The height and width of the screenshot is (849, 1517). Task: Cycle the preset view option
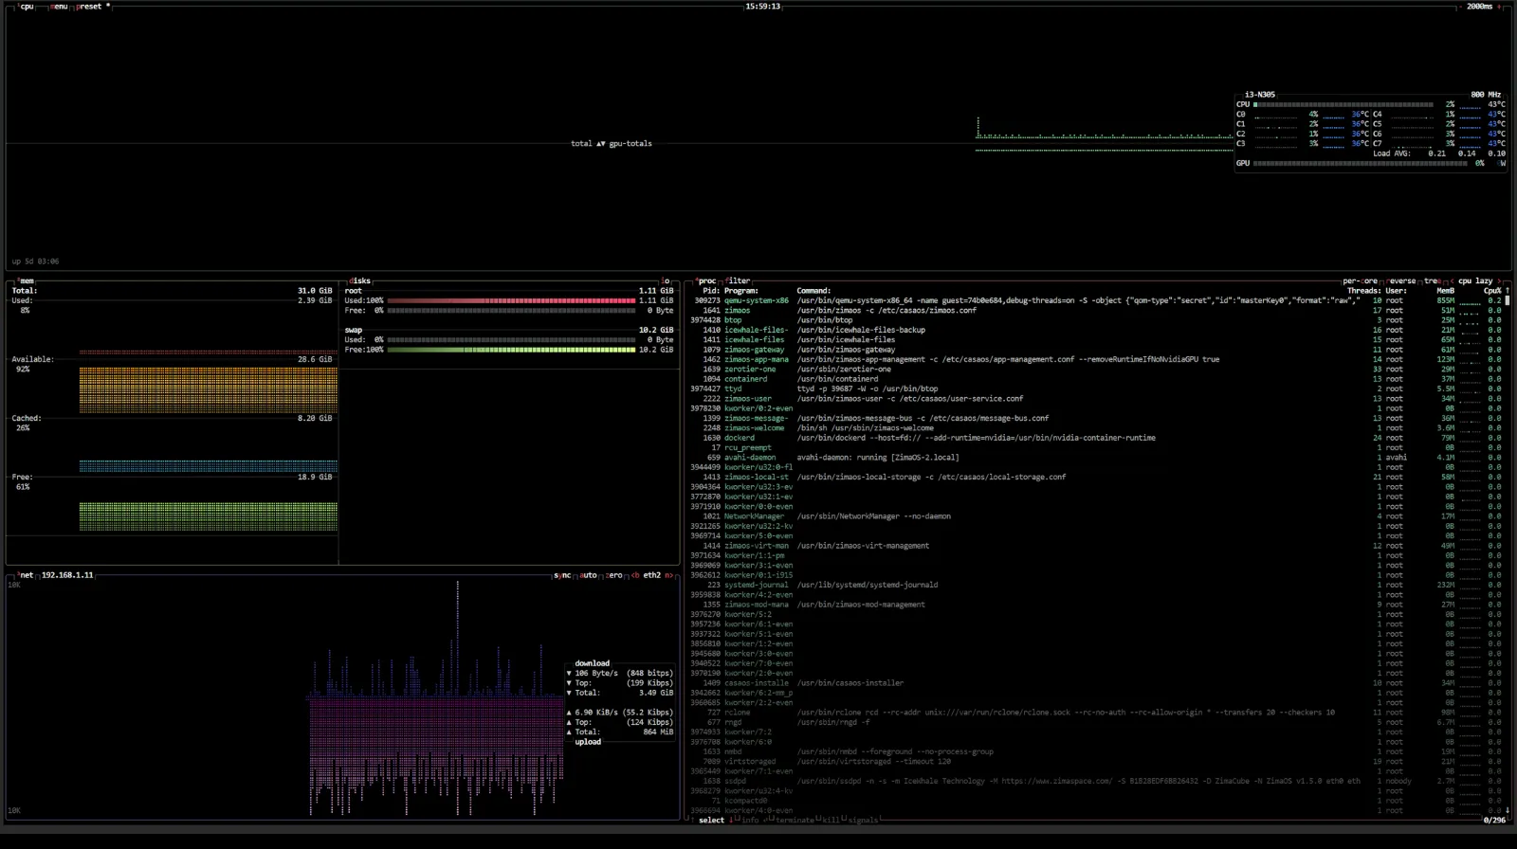(91, 7)
